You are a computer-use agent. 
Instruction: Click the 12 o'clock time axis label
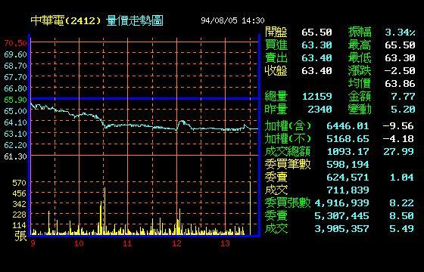(x=176, y=243)
